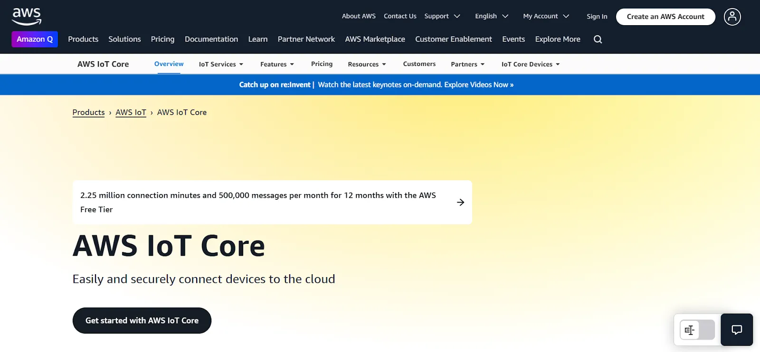Screen dimensions: 760x352
Task: Open the Events menu item
Action: click(513, 39)
